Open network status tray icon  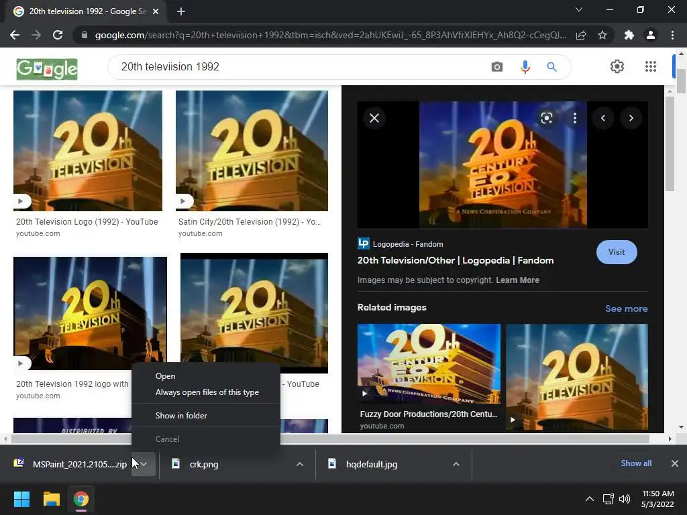608,499
